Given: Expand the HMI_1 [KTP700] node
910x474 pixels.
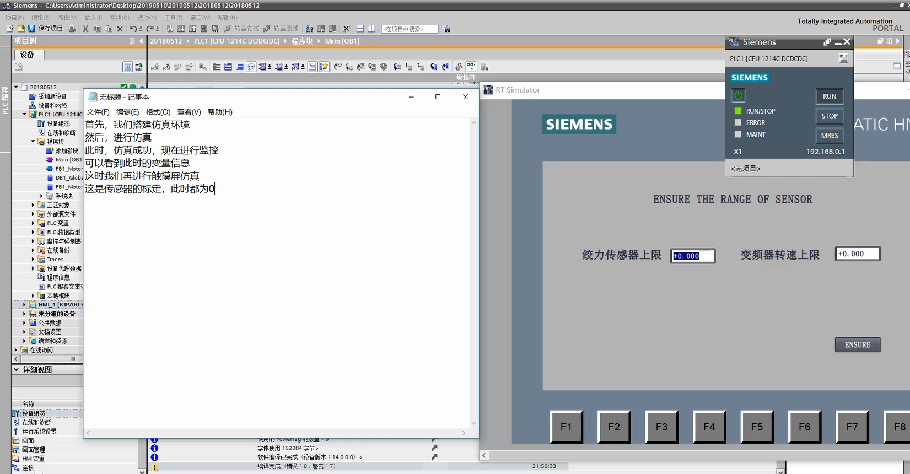Looking at the screenshot, I should 24,304.
